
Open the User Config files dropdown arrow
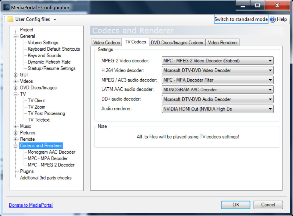tap(55, 19)
